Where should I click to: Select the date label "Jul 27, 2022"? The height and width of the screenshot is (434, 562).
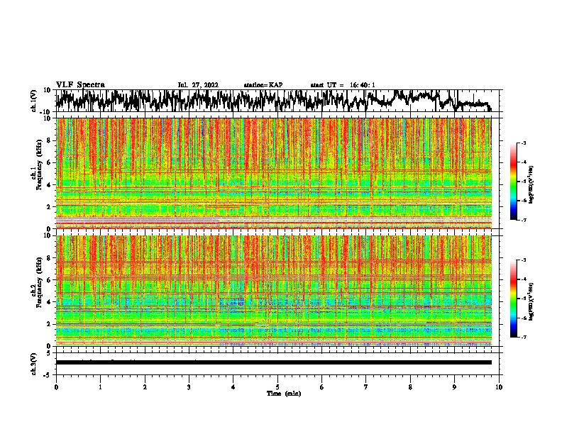pos(198,85)
